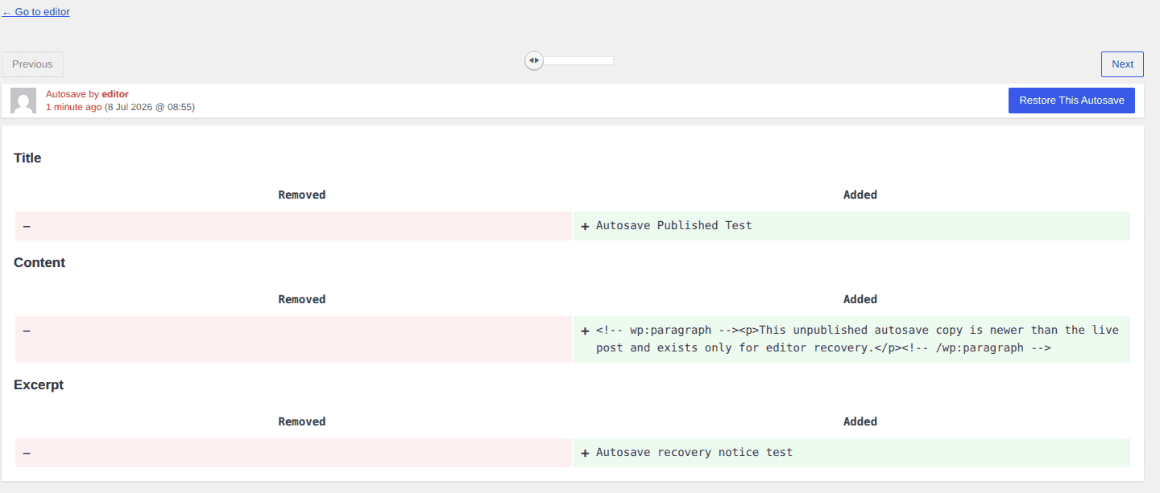The image size is (1160, 493).
Task: Click the minus sign in the Content removed row
Action: click(x=27, y=331)
